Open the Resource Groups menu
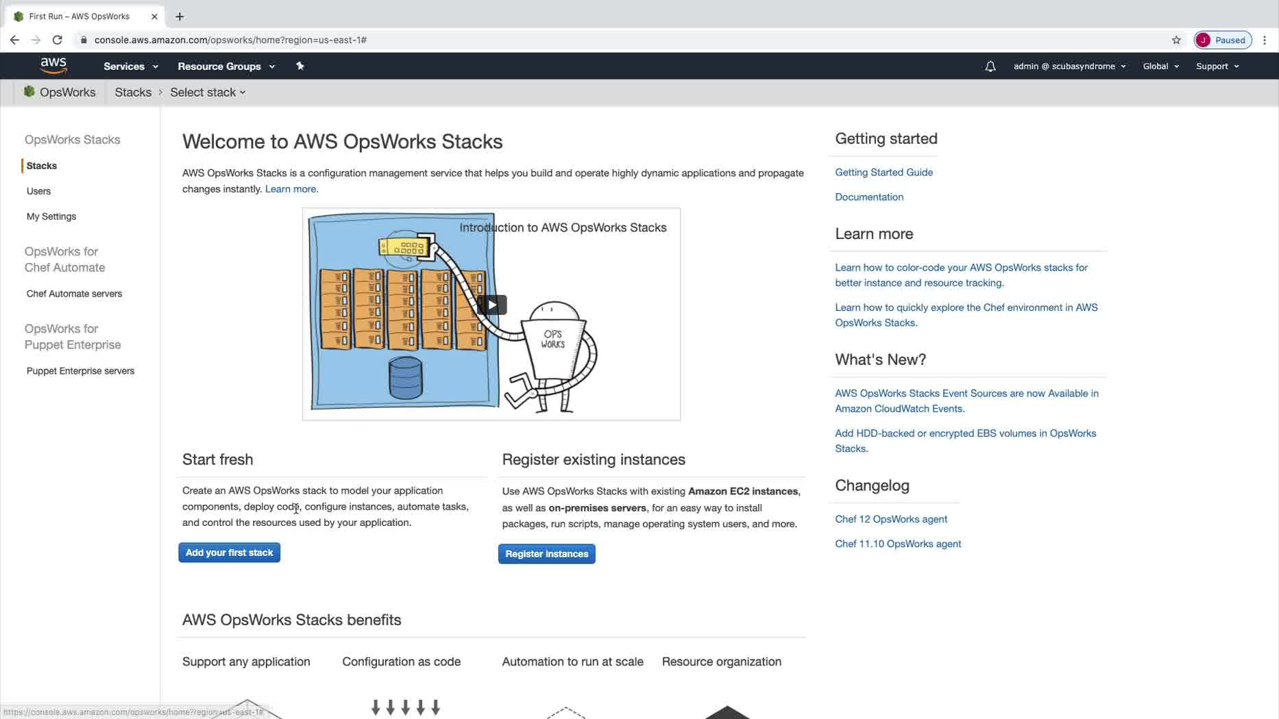This screenshot has height=719, width=1279. pos(226,66)
